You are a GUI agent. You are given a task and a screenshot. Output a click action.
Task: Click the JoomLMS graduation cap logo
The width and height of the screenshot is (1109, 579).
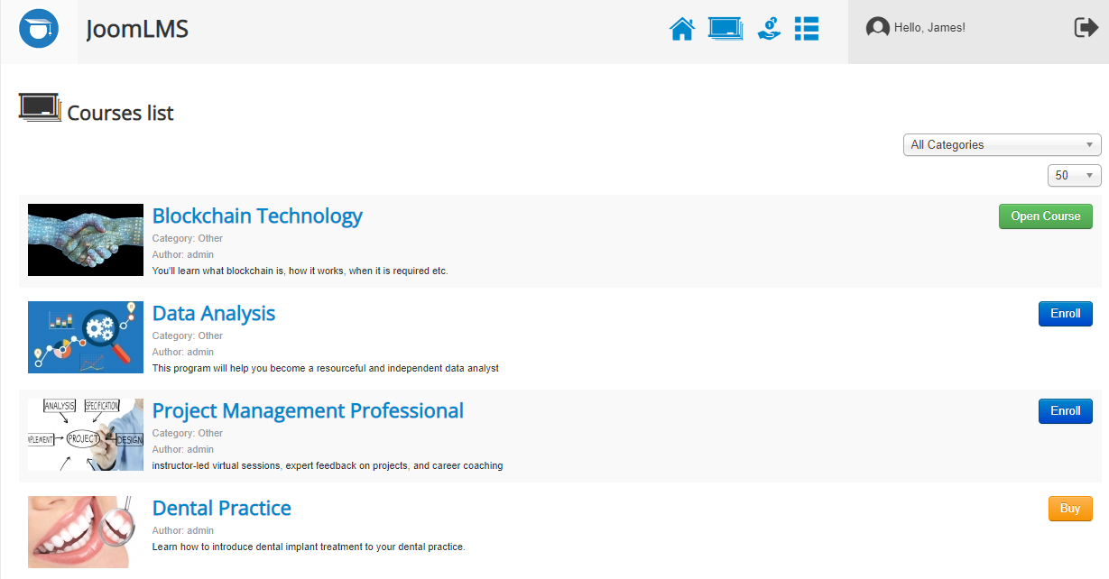coord(39,29)
